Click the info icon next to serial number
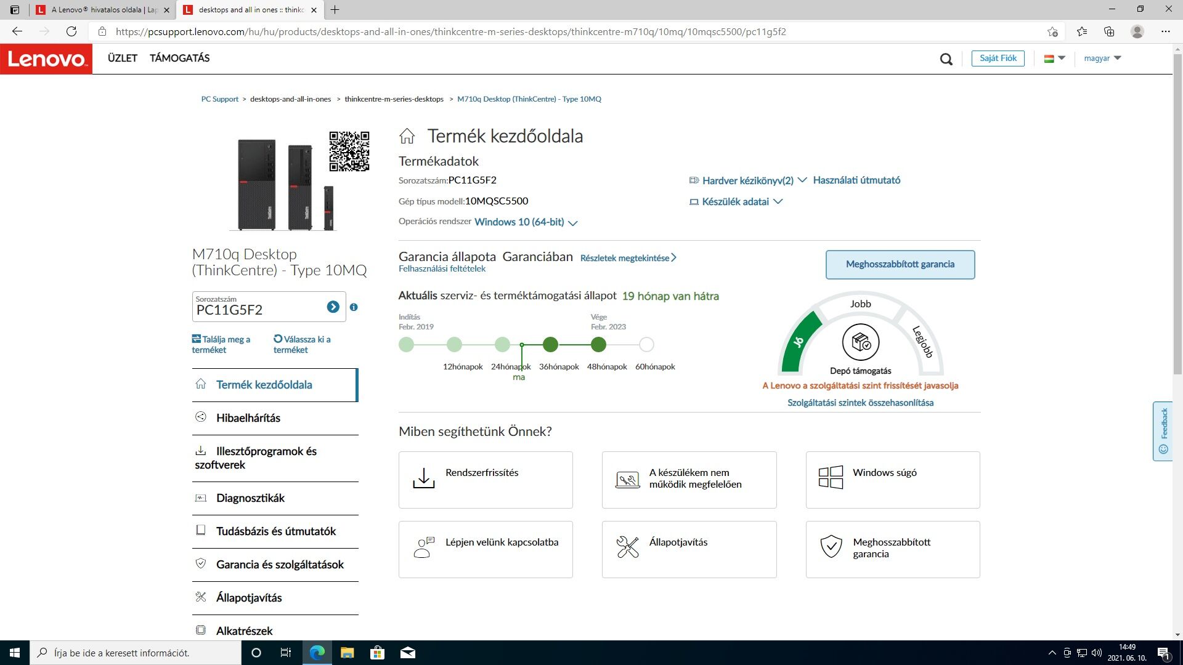1183x665 pixels. point(354,307)
